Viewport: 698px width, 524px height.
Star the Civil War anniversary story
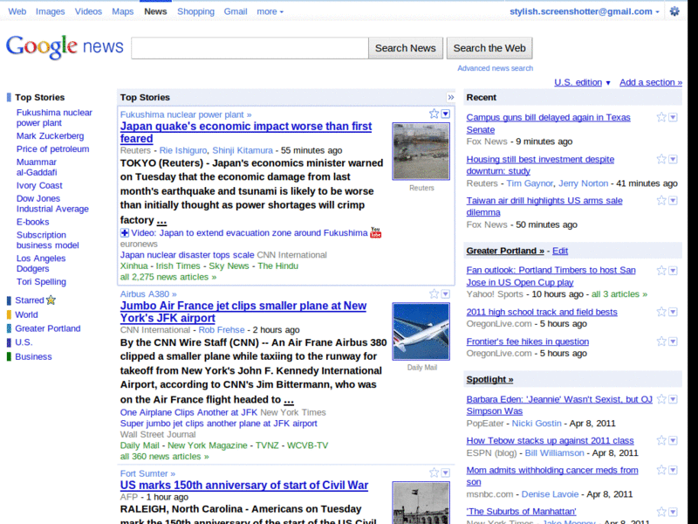pyautogui.click(x=434, y=472)
